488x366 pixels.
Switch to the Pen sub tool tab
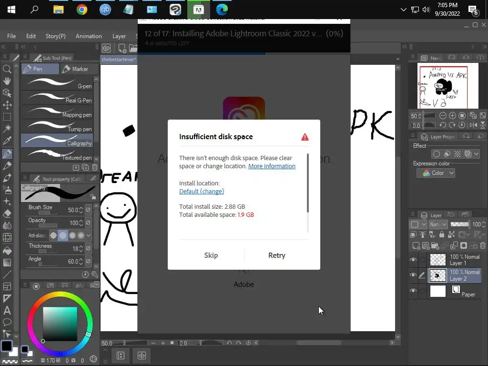[x=40, y=69]
